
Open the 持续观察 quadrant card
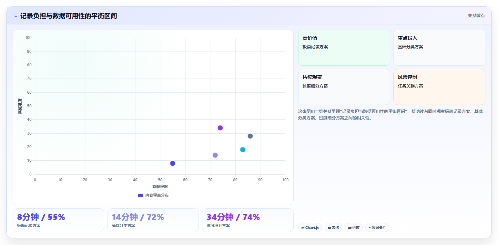(344, 87)
